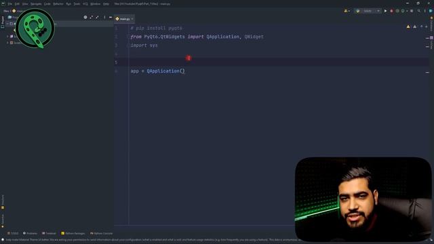Collapse the project root tree node
Screen dimensions: 434x244
coord(7,24)
